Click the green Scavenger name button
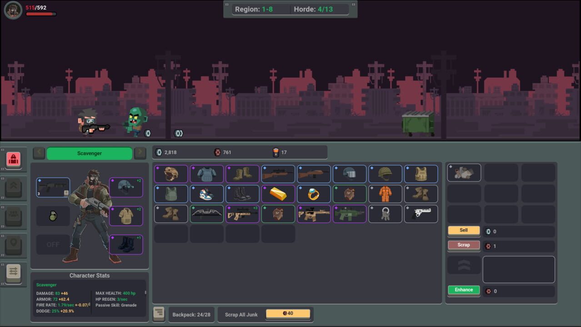Screen dimensions: 581x327 point(90,154)
